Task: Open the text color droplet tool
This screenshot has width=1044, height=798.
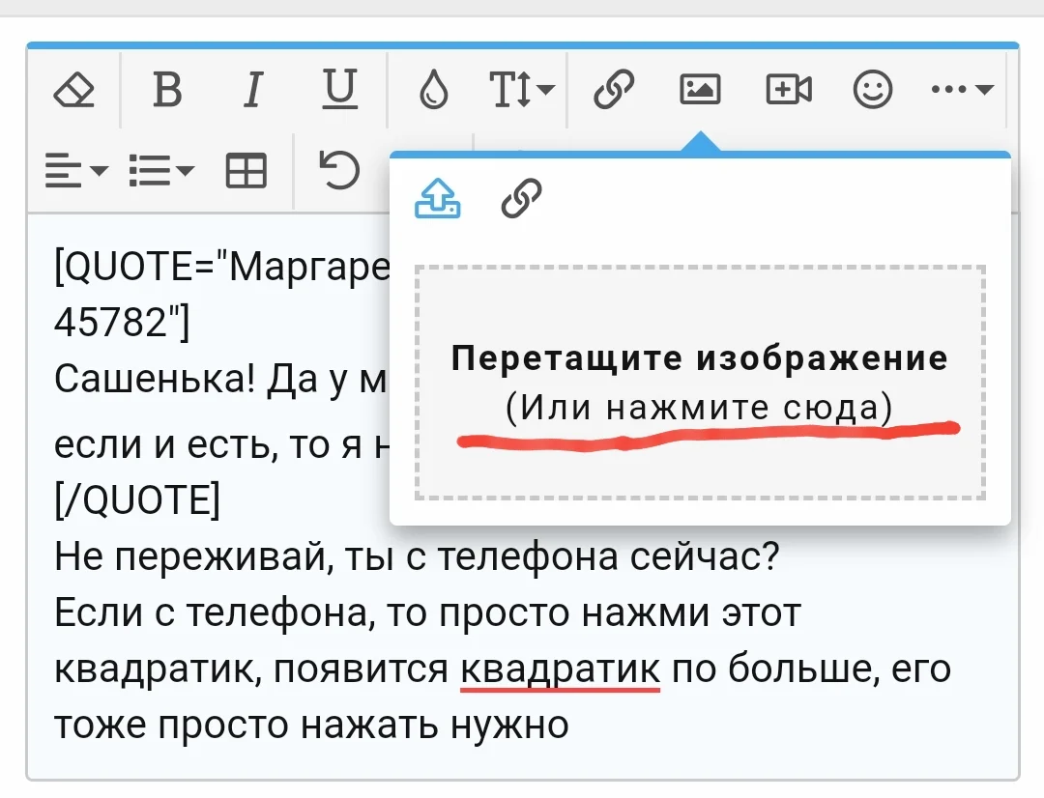Action: pos(431,90)
